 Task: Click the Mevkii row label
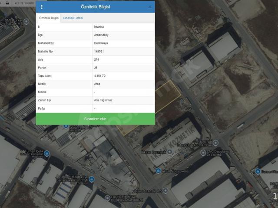(x=42, y=92)
